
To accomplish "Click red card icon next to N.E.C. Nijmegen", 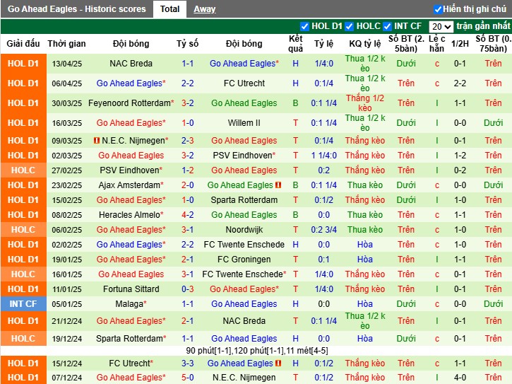I will [96, 141].
